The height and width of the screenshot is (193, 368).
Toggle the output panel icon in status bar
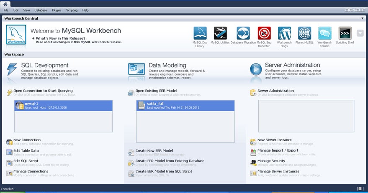click(360, 188)
